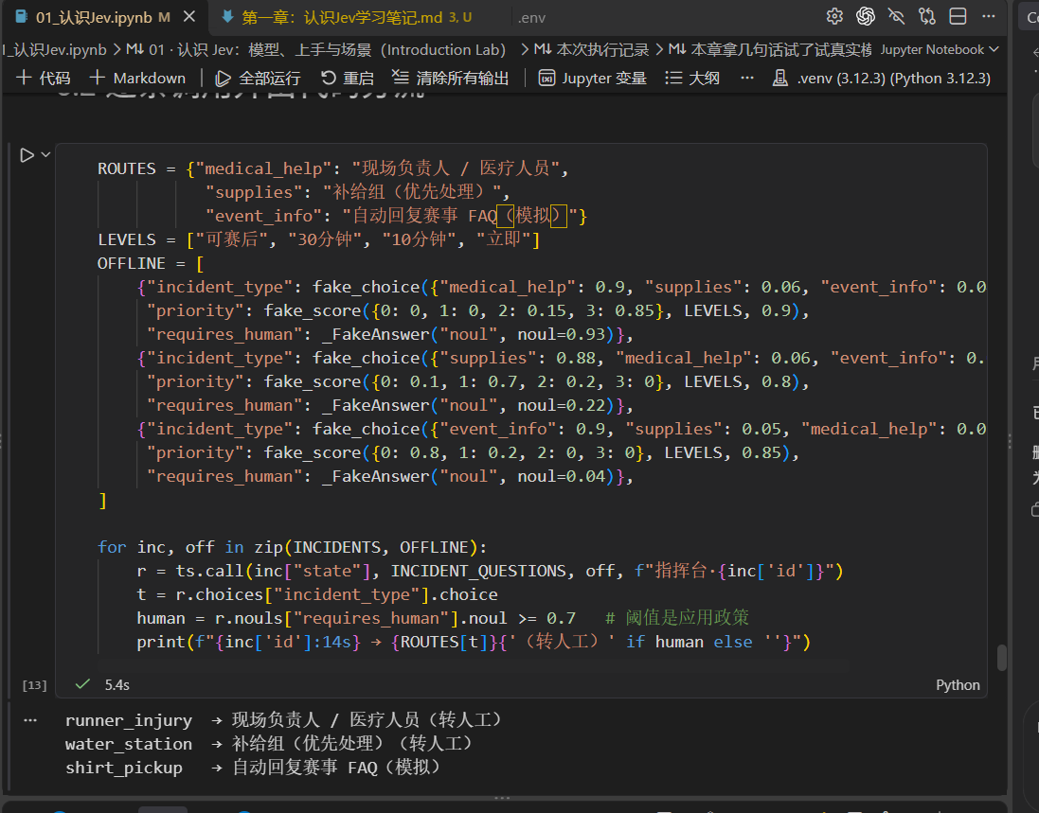
Task: Add a Markdown cell from toolbar
Action: [137, 79]
